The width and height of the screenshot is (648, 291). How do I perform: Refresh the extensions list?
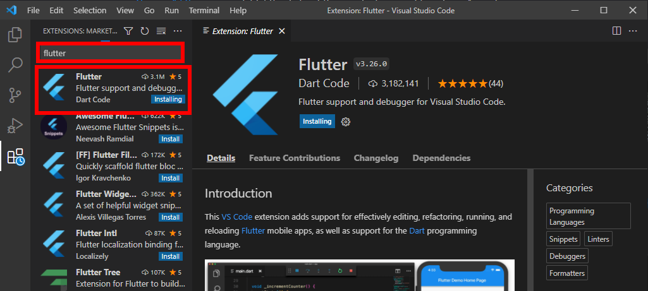[x=145, y=31]
